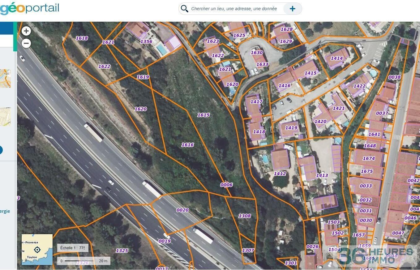The height and width of the screenshot is (270, 420).
Task: Open advanced search with the plus icon
Action: 292,9
